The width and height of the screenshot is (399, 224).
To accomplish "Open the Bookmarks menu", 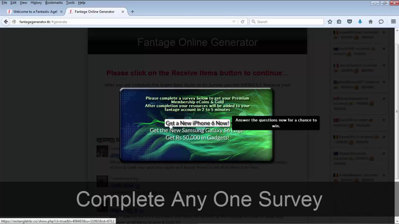I will click(x=54, y=2).
